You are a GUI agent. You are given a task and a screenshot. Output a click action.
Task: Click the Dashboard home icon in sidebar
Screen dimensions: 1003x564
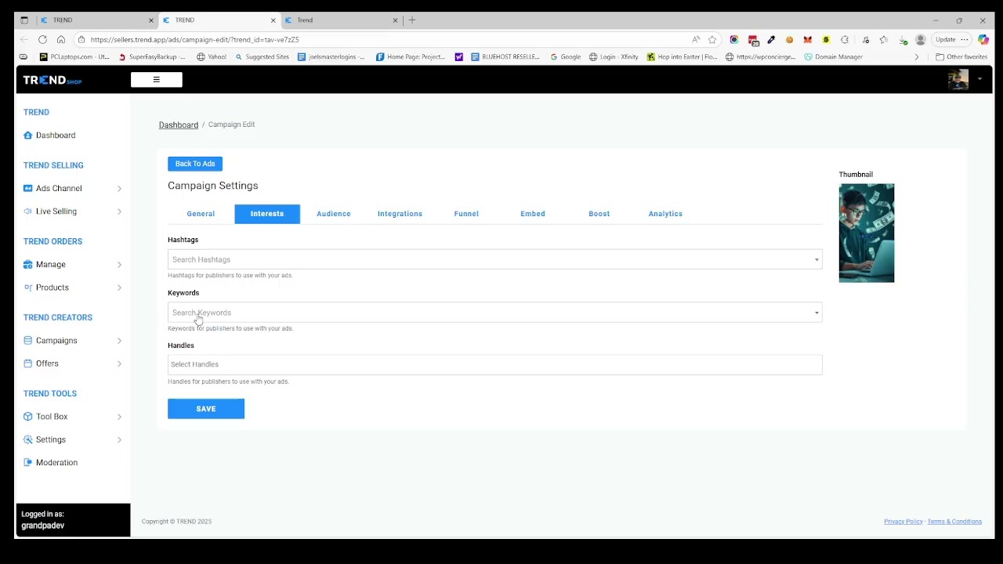pos(28,136)
